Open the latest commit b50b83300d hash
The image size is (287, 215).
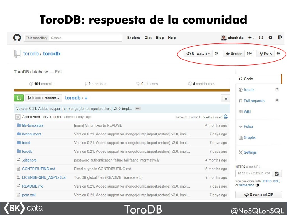[212, 117]
